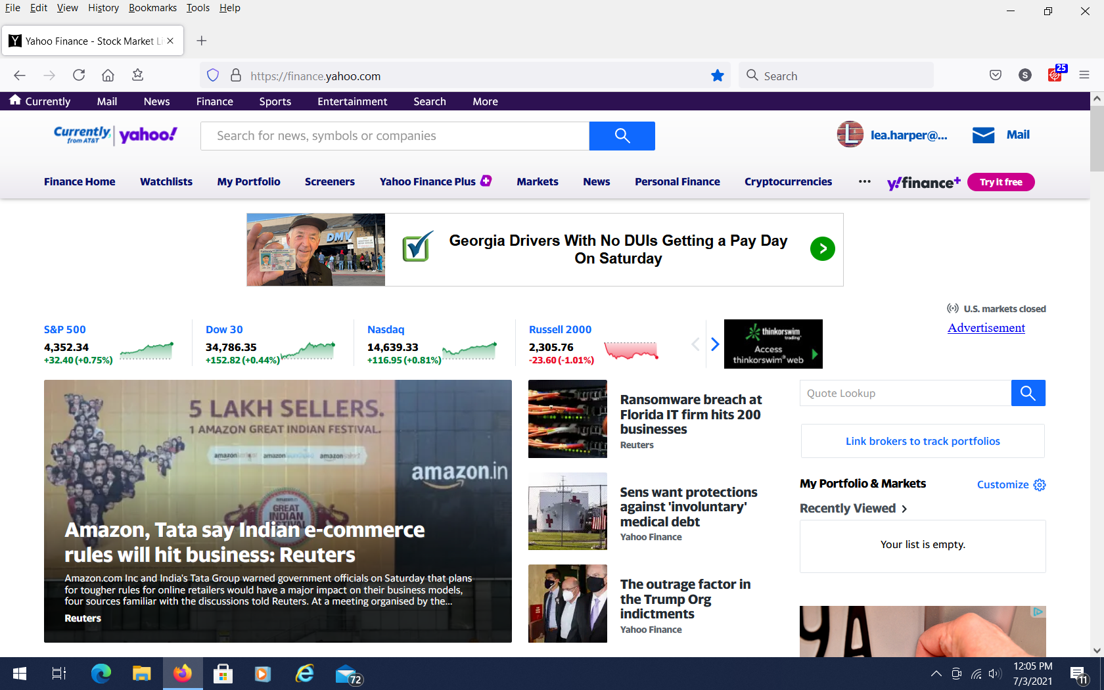Expand Recently Viewed chevron
The image size is (1104, 690).
[904, 509]
